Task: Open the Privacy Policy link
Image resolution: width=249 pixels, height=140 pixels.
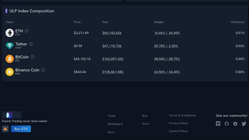Action: coord(178,123)
